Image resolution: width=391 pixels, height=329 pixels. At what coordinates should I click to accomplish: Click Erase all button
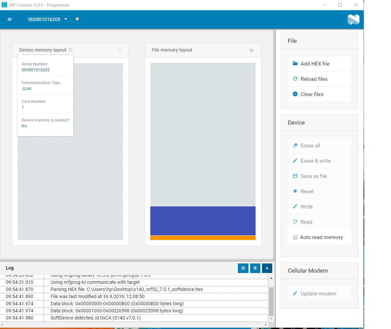[319, 145]
